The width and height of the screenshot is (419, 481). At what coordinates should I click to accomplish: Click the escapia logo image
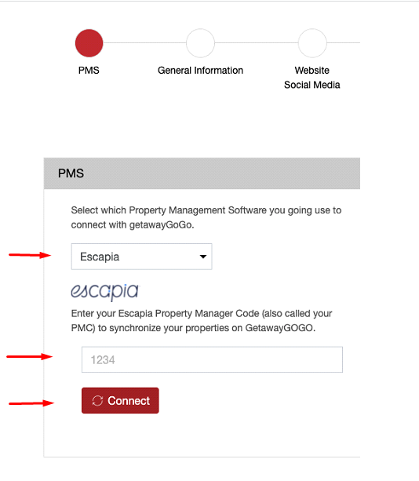(x=105, y=291)
